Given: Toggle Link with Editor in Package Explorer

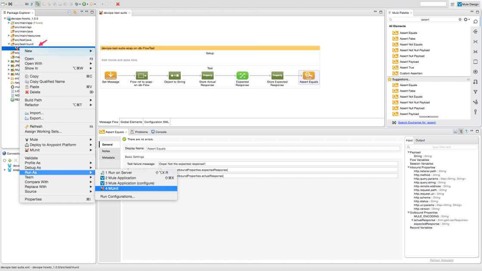Looking at the screenshot, I should (74, 12).
